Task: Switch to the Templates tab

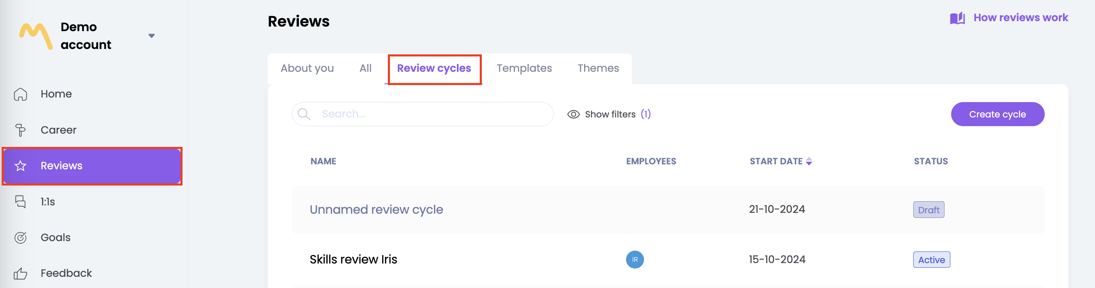Action: [x=524, y=68]
